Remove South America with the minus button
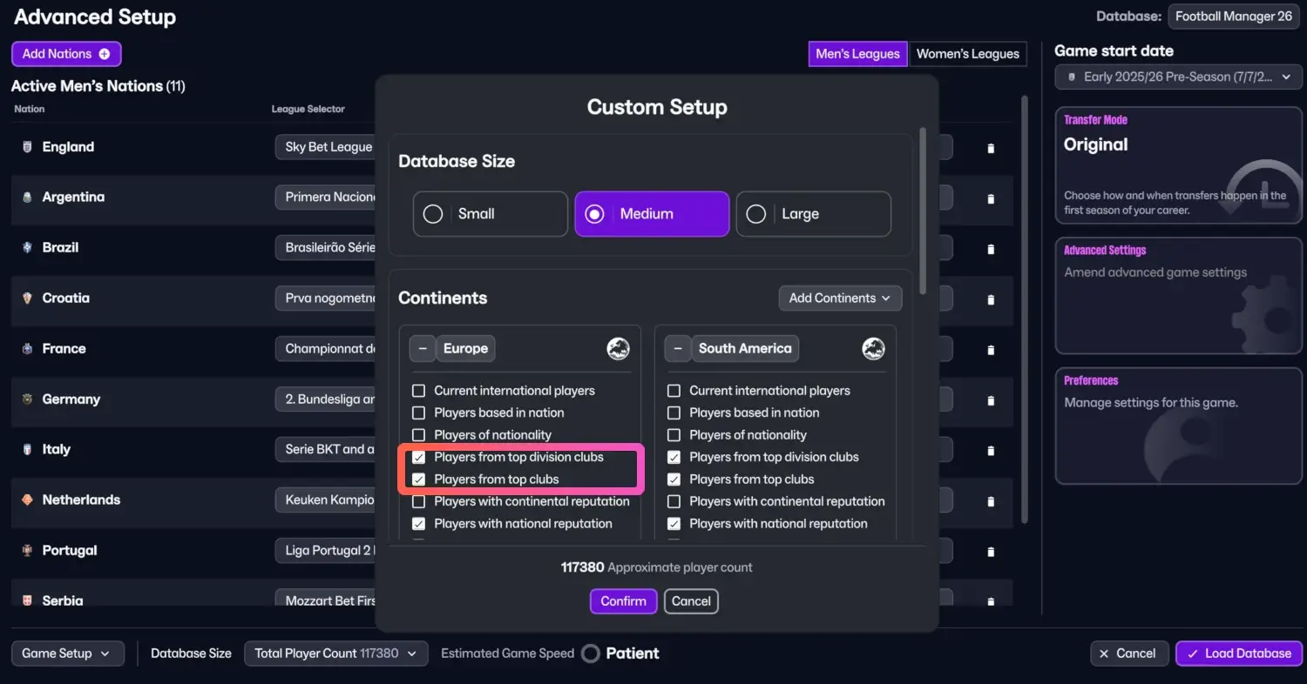 [x=677, y=349]
